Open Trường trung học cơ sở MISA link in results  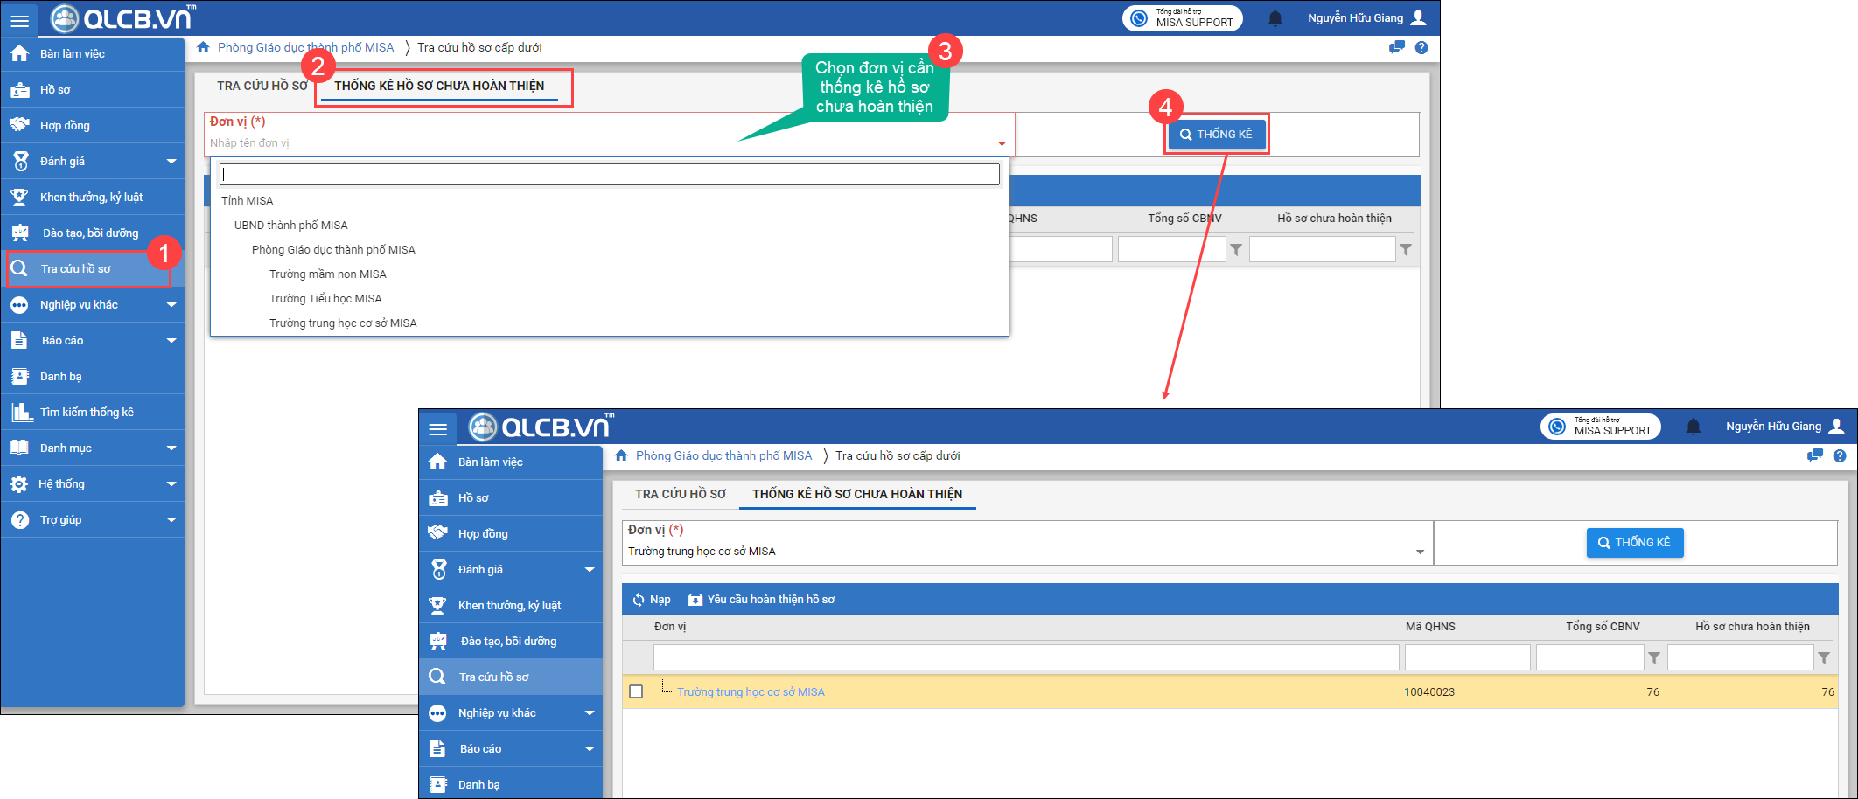[751, 691]
